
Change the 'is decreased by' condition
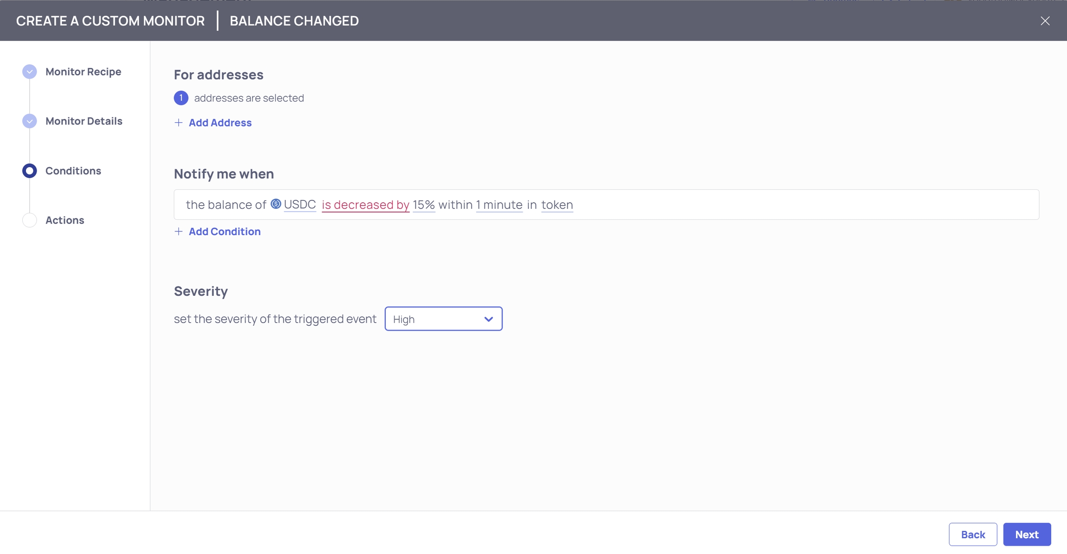tap(365, 205)
